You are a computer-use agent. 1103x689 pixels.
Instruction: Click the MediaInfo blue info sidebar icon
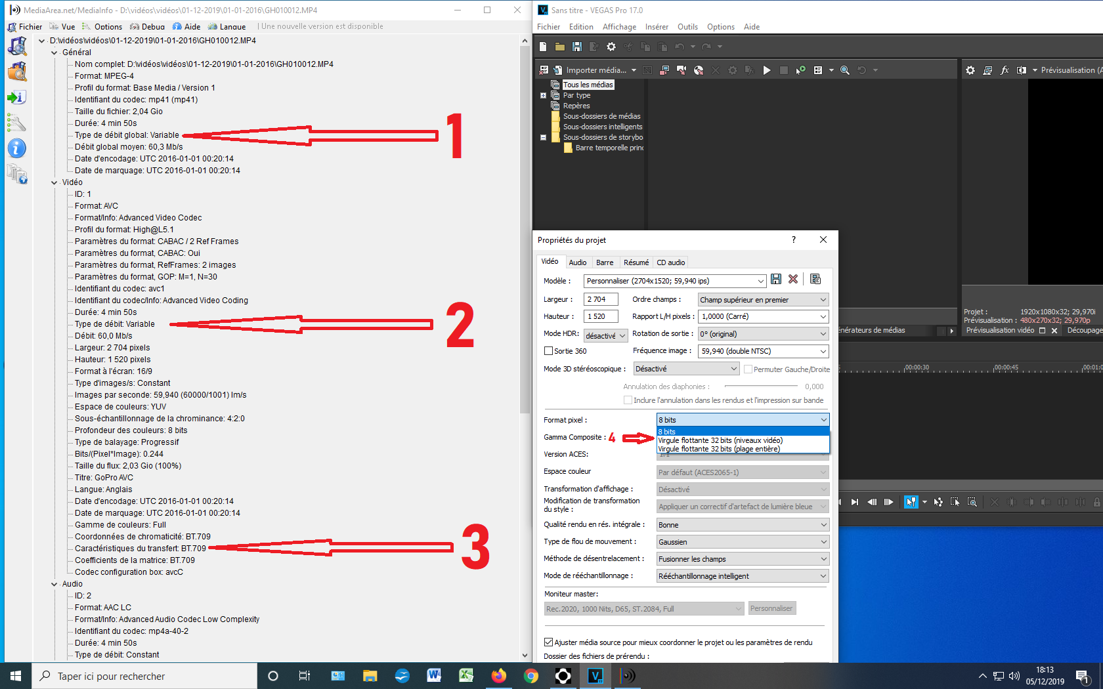16,148
